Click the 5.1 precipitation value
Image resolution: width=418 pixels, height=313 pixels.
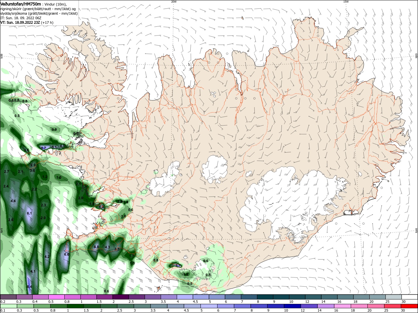54,147
